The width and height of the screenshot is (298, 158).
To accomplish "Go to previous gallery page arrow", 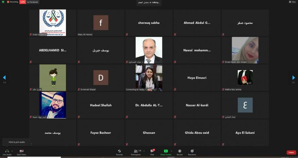I will pos(4,78).
